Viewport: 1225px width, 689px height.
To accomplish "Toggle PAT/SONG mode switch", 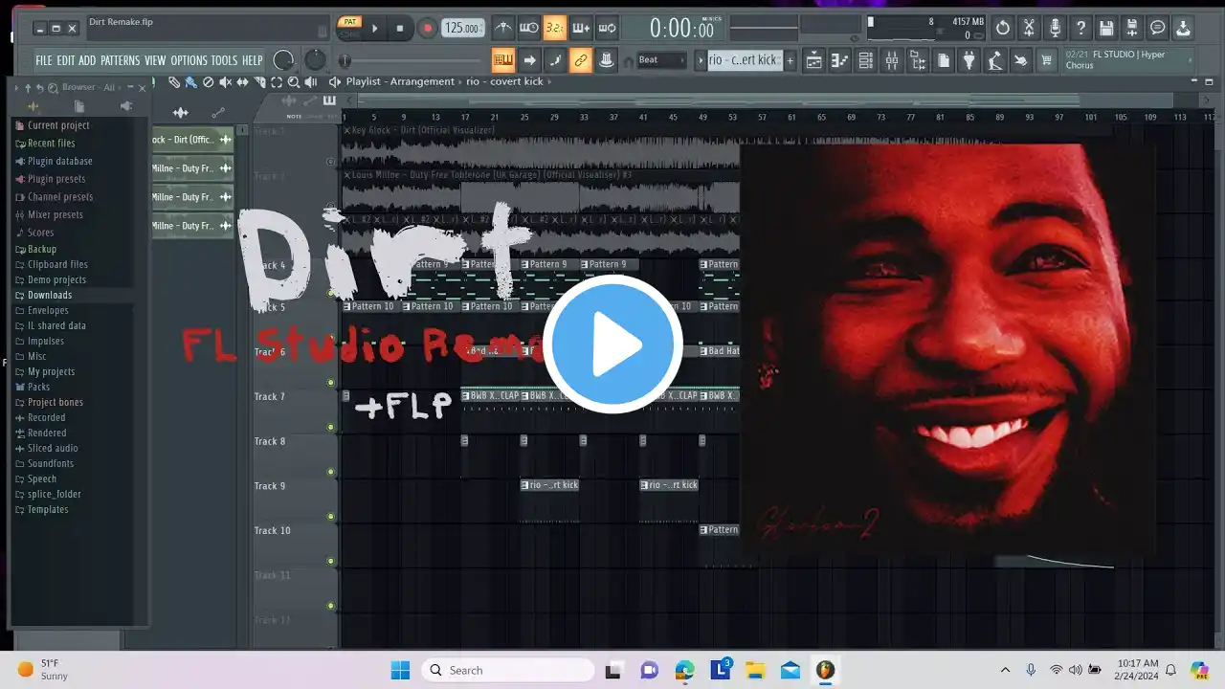I will 349,28.
